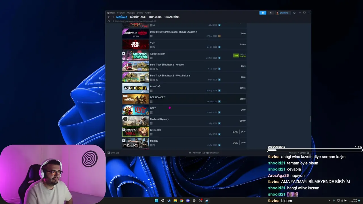Open the VEIN game listing
The width and height of the screenshot is (363, 204).
[x=184, y=44]
